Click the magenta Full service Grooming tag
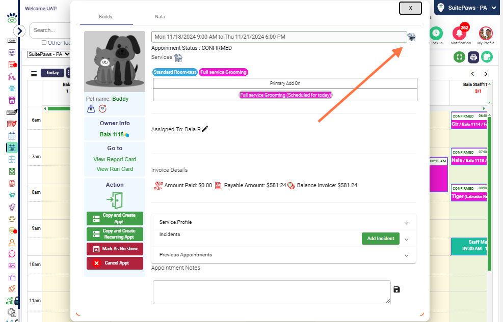 click(223, 72)
